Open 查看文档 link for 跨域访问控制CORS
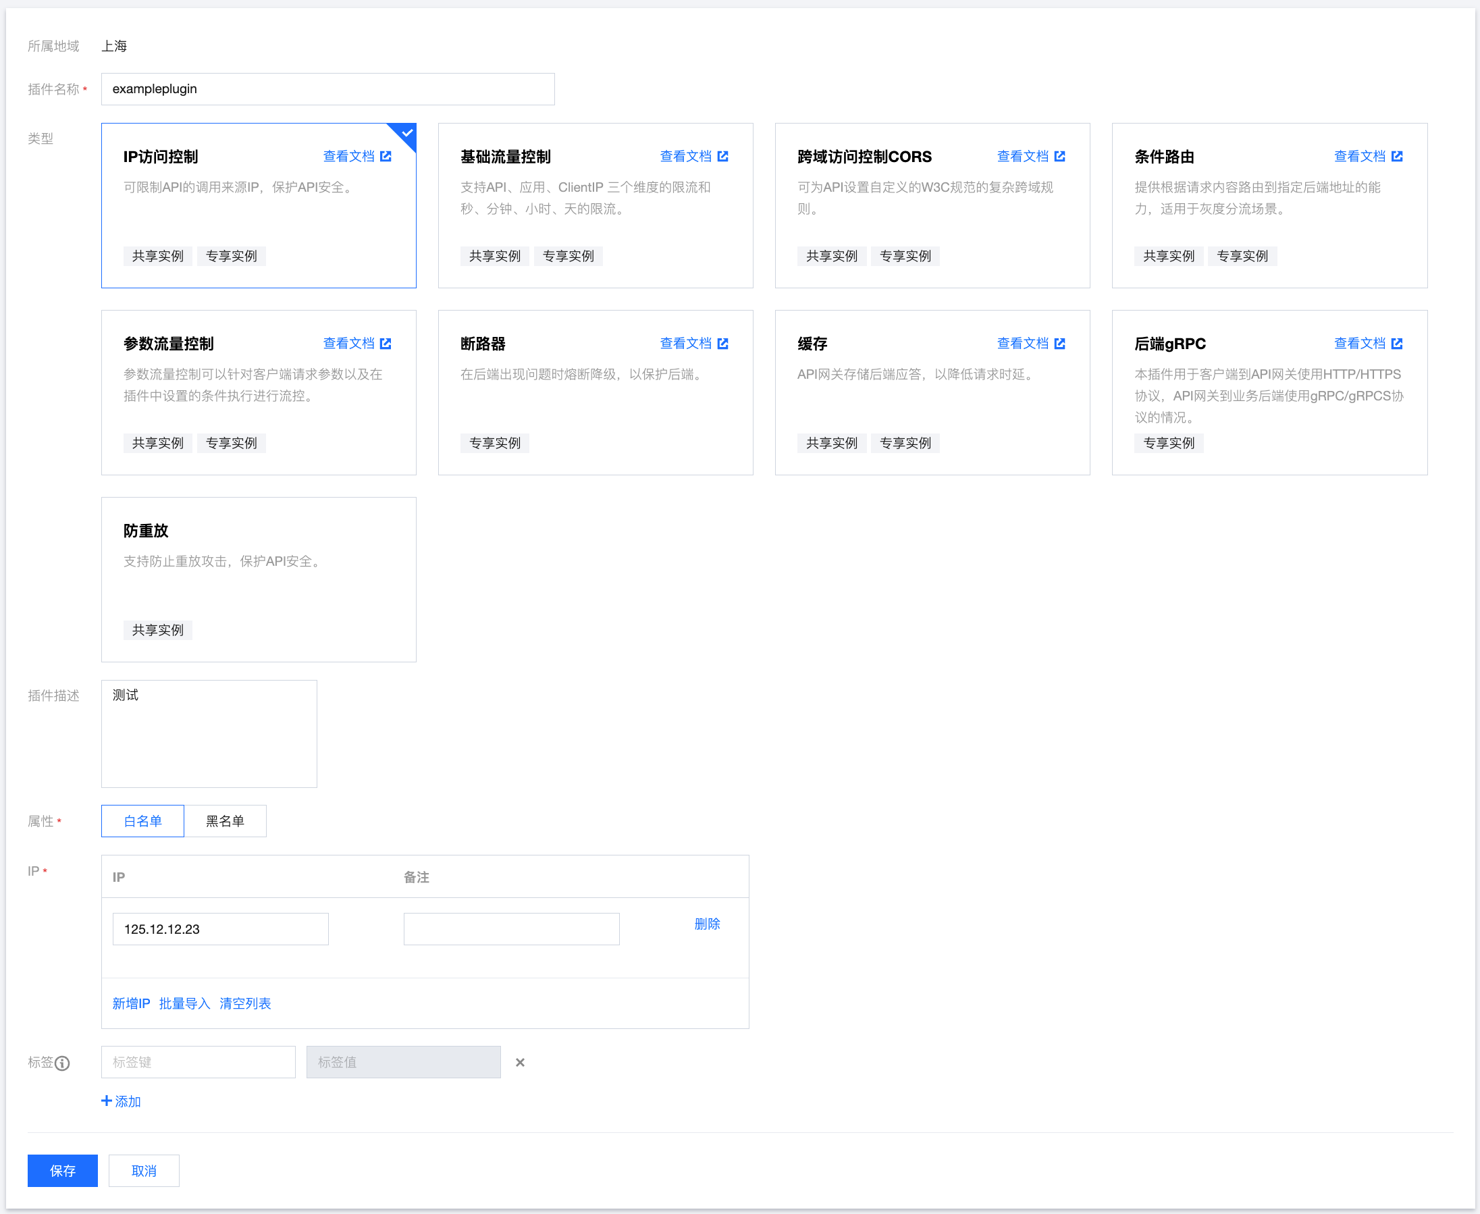This screenshot has height=1214, width=1480. (1023, 156)
